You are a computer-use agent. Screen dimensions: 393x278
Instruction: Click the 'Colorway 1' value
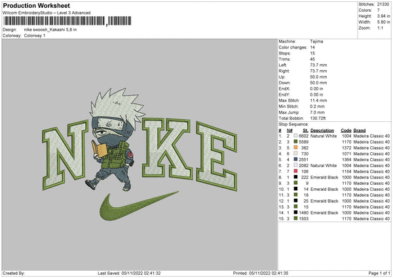click(x=35, y=35)
